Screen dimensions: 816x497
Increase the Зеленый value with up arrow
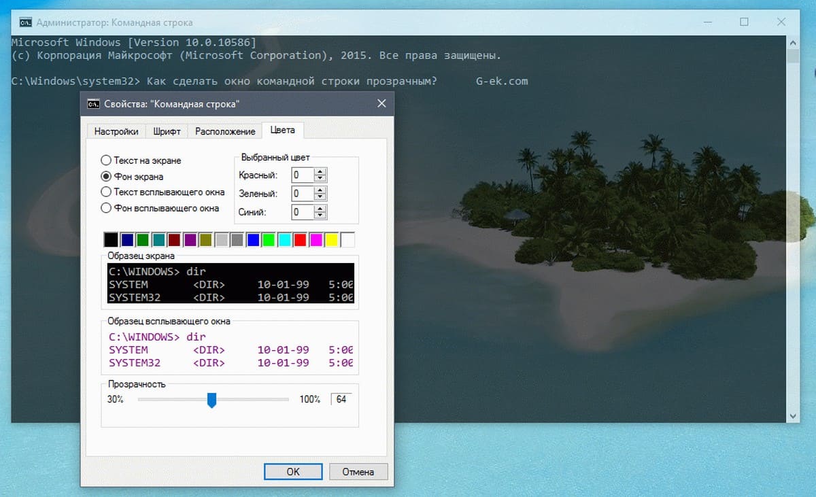(x=321, y=190)
